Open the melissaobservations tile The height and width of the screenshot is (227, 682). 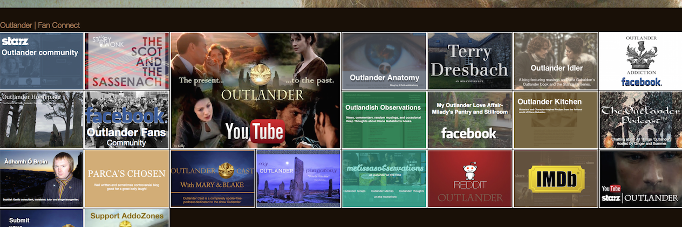(x=384, y=178)
